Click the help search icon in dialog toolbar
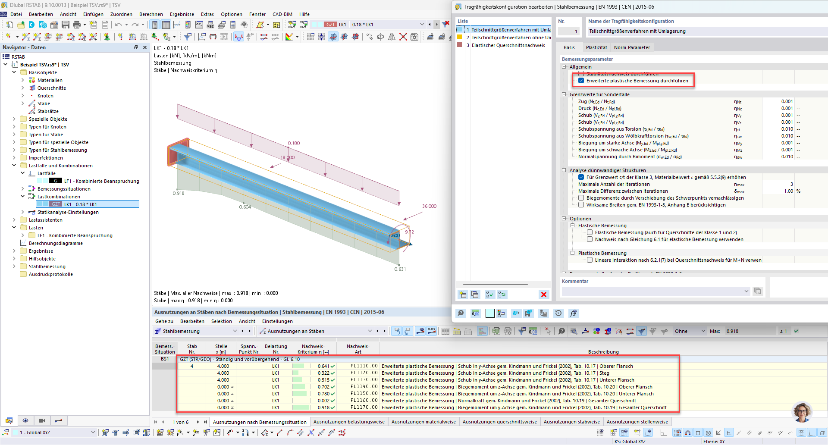Image resolution: width=828 pixels, height=445 pixels. 461,313
